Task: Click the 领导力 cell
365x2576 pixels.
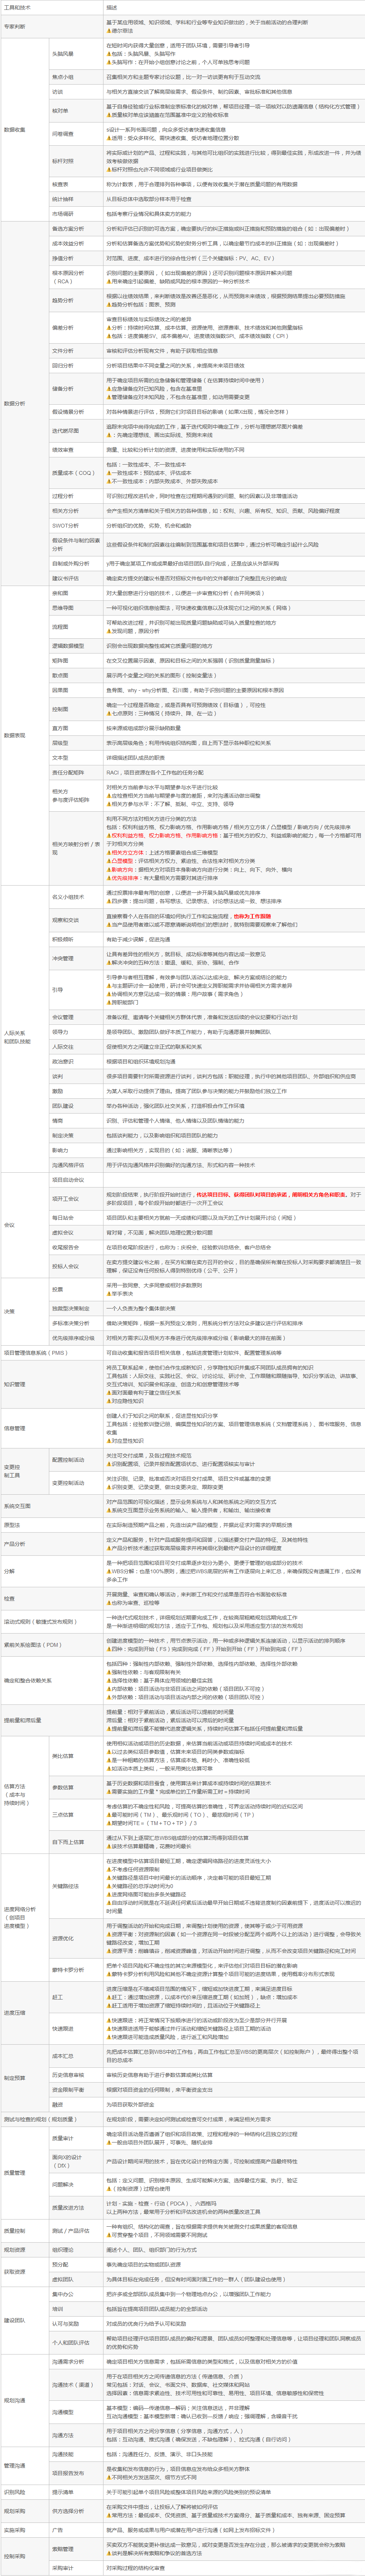Action: pos(76,1032)
